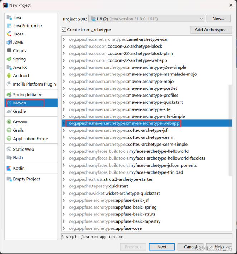Click the Java FX folder icon
Viewport: 237px width, 254px height.
[x=9, y=67]
